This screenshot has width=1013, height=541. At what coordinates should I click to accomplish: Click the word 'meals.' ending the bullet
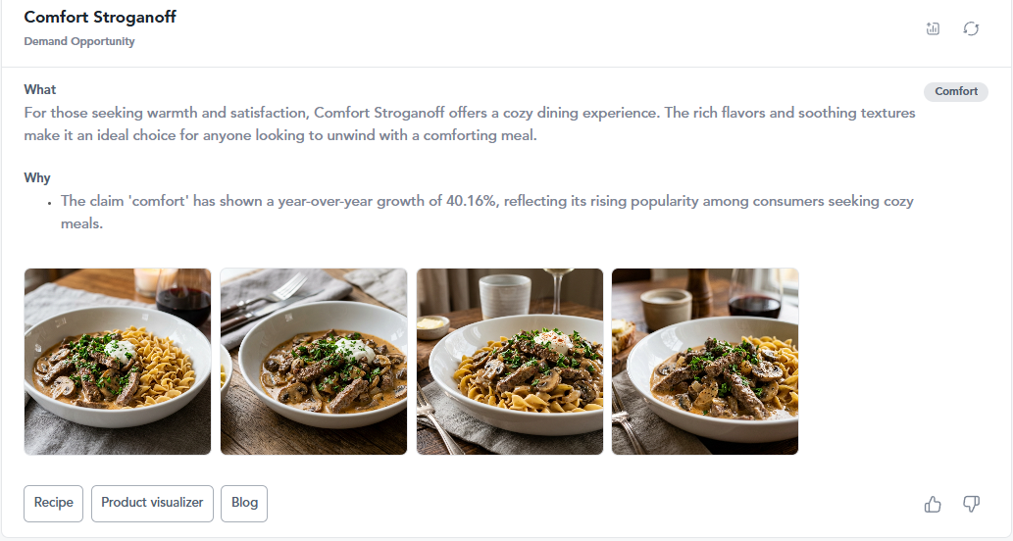[82, 223]
